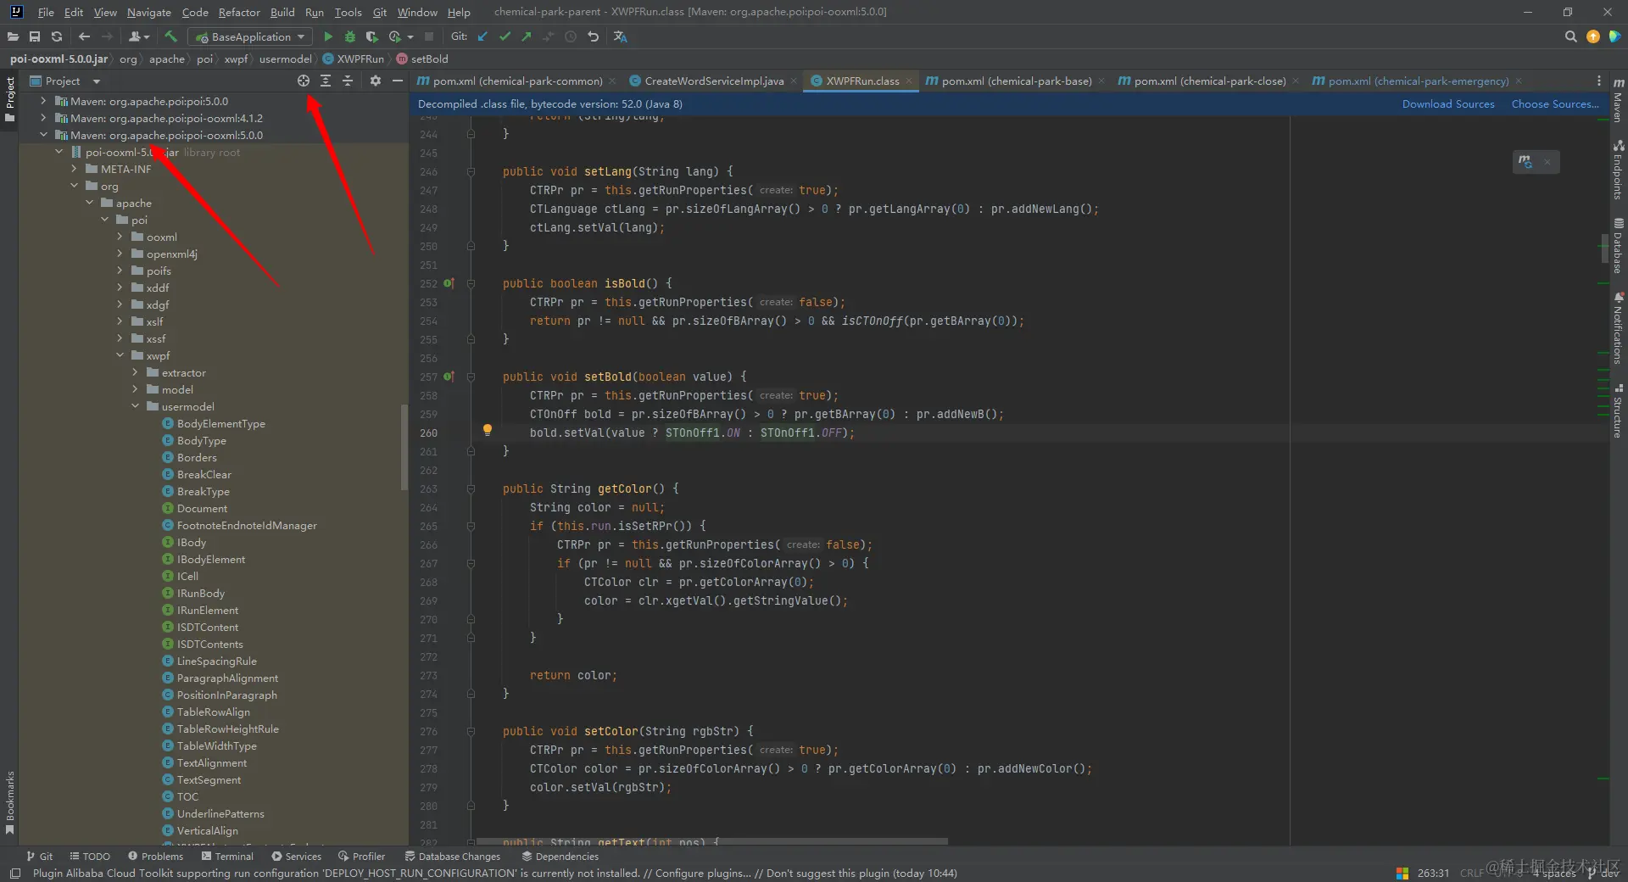Toggle the Project tool window stripe button

pos(10,98)
